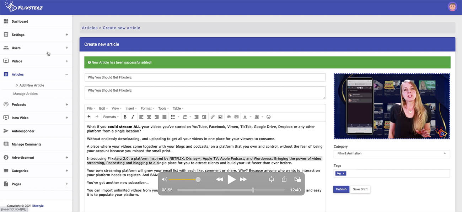Open the editor Table menu
The height and width of the screenshot is (212, 462).
(178, 108)
